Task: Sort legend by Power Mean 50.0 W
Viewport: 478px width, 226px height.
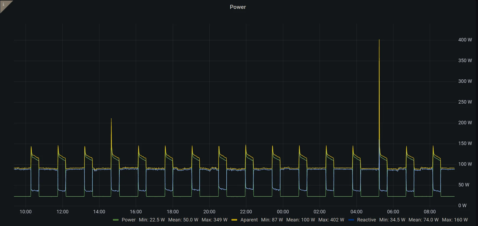Action: click(183, 220)
